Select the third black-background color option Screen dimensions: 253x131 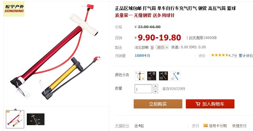(x=163, y=76)
